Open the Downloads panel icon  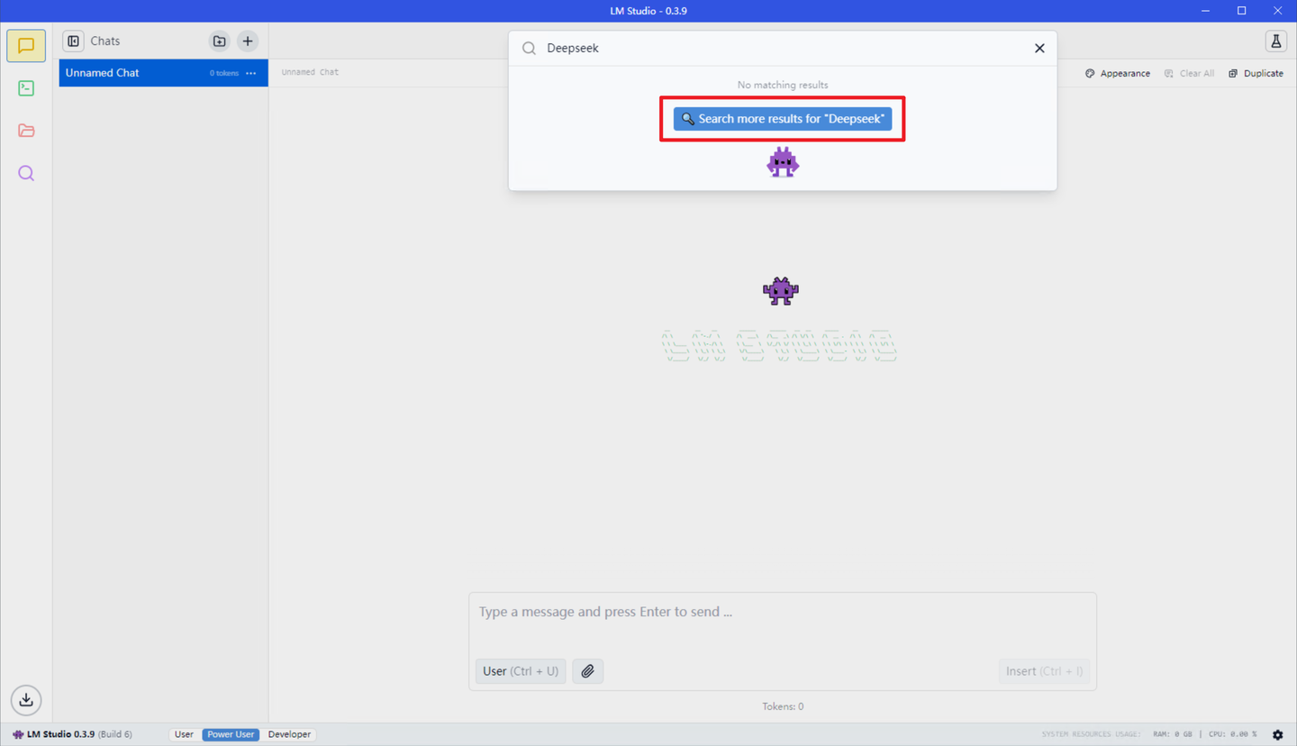26,699
